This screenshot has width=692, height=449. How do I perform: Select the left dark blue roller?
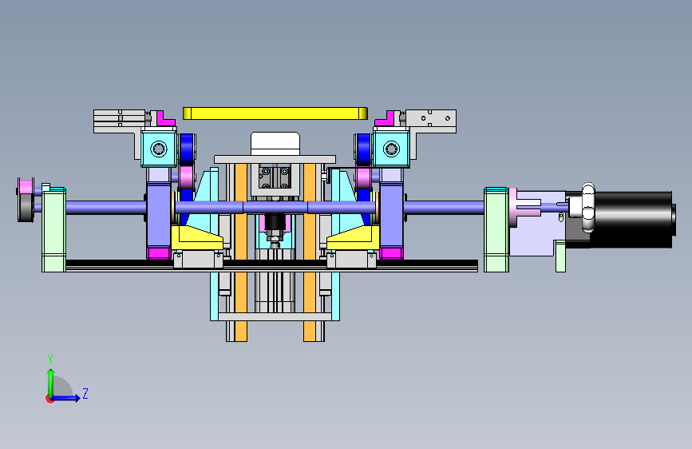[x=187, y=149]
